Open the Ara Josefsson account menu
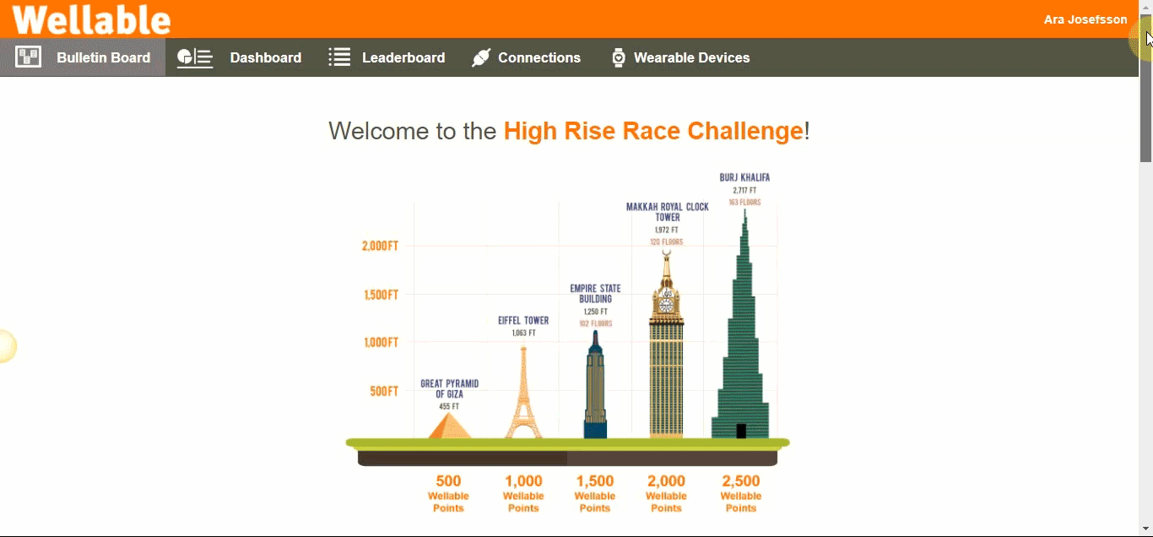1153x537 pixels. tap(1085, 19)
